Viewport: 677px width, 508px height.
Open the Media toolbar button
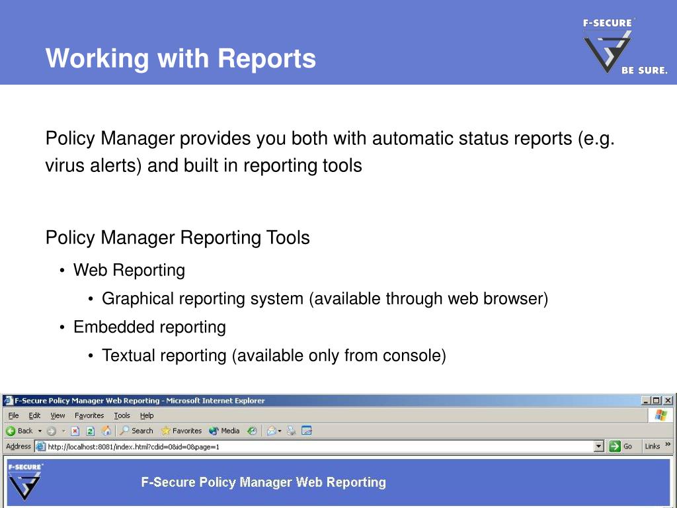tap(224, 431)
